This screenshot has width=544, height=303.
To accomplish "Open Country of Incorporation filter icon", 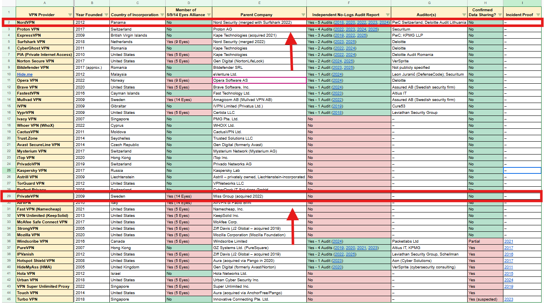I will pos(162,15).
